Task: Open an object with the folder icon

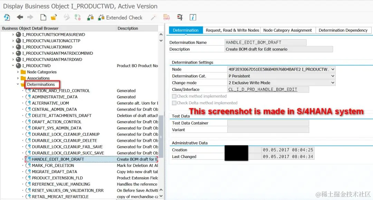Action: pos(54,17)
